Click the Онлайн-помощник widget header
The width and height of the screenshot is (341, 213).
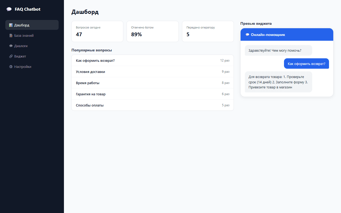click(287, 35)
